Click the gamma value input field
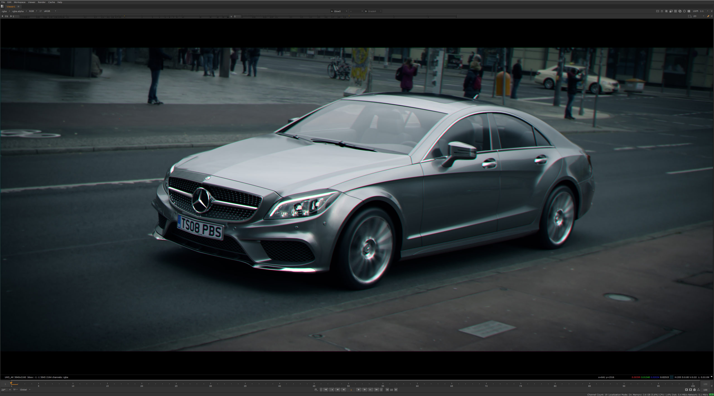Image resolution: width=714 pixels, height=396 pixels. pyautogui.click(x=237, y=16)
